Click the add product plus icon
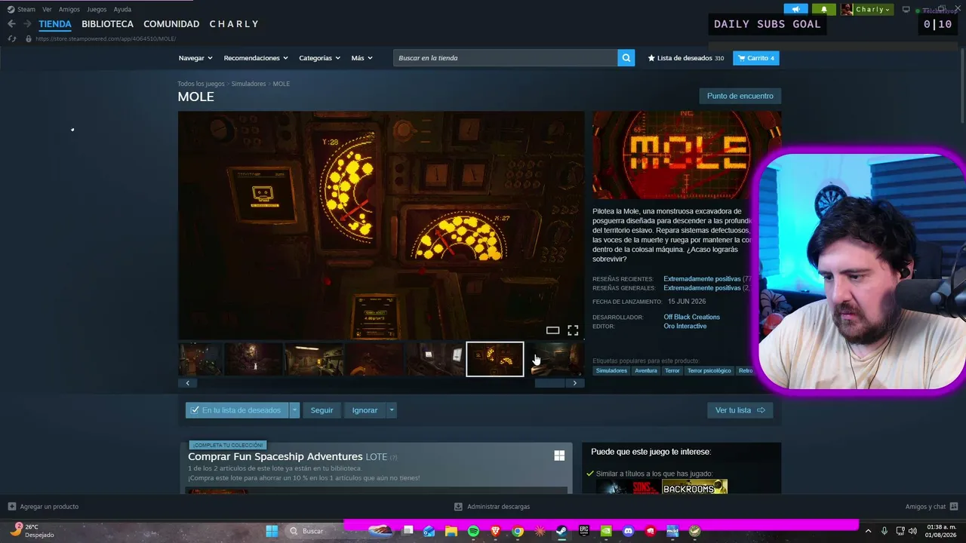The image size is (966, 543). (12, 507)
